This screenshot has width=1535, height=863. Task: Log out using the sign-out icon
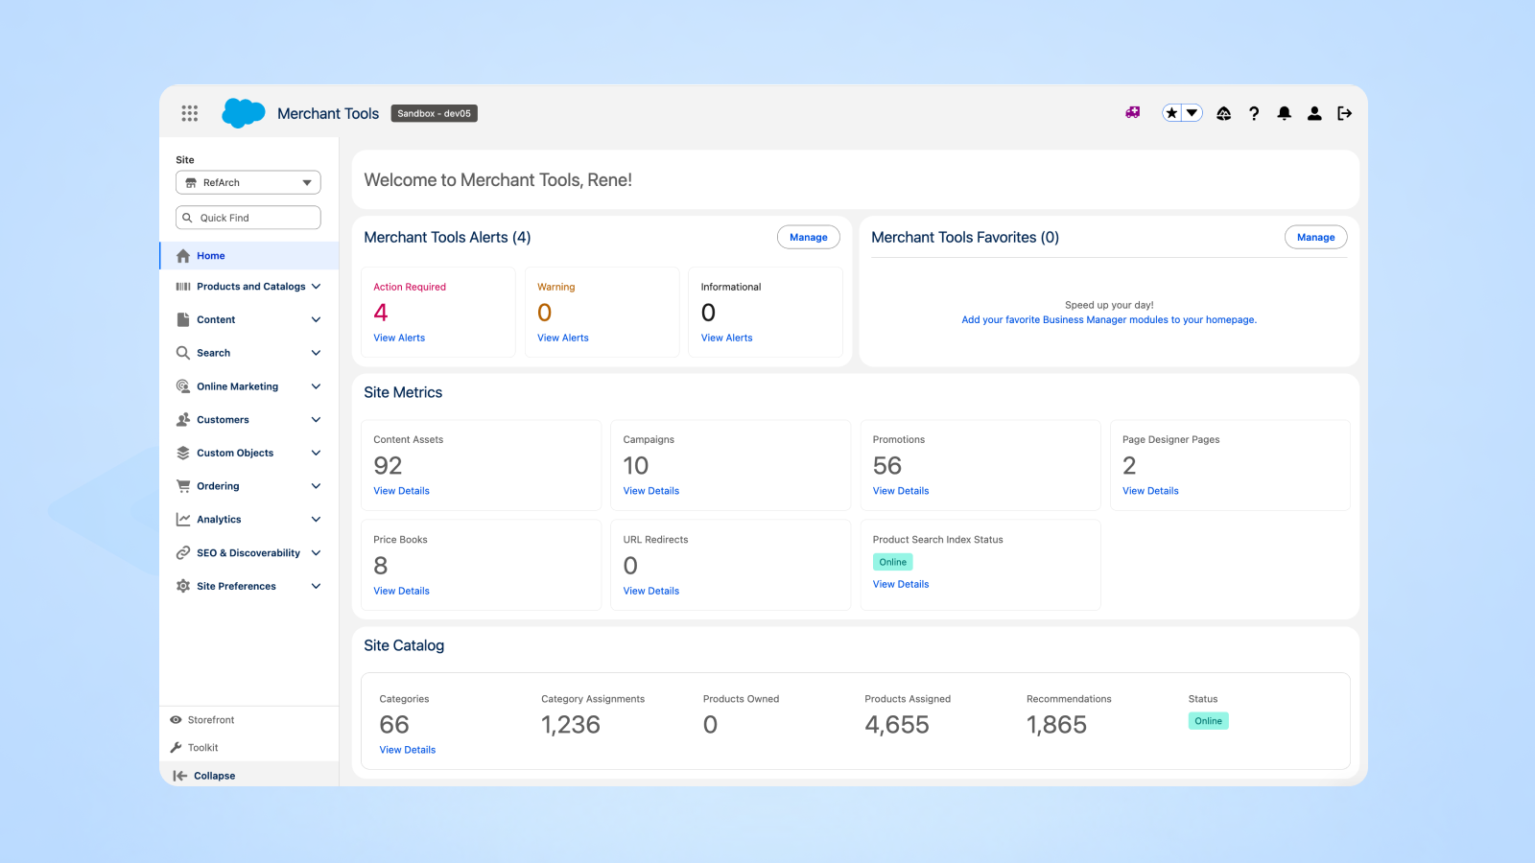pos(1344,113)
